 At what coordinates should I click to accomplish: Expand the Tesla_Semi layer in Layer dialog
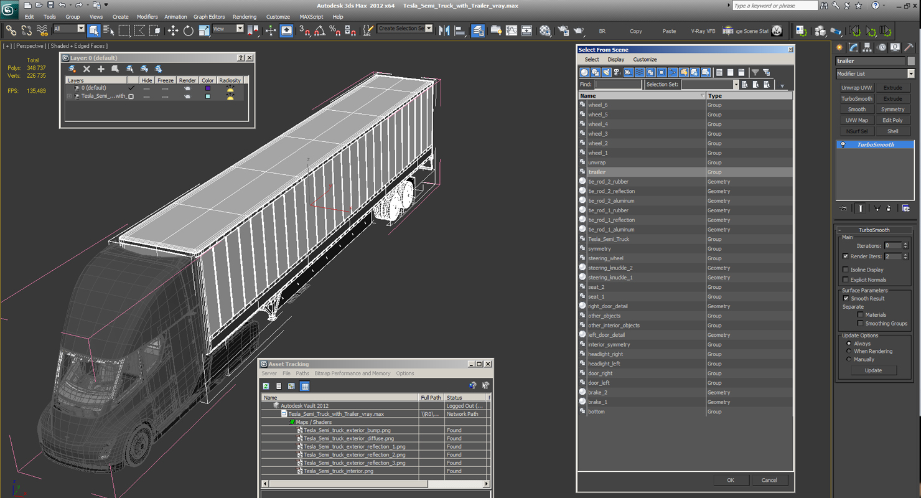[70, 96]
